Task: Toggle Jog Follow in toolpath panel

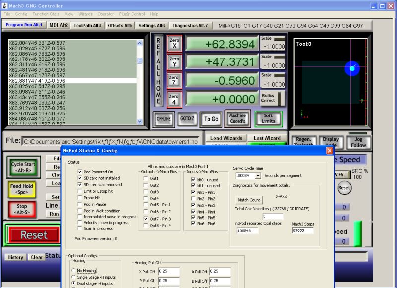Action: (358, 142)
